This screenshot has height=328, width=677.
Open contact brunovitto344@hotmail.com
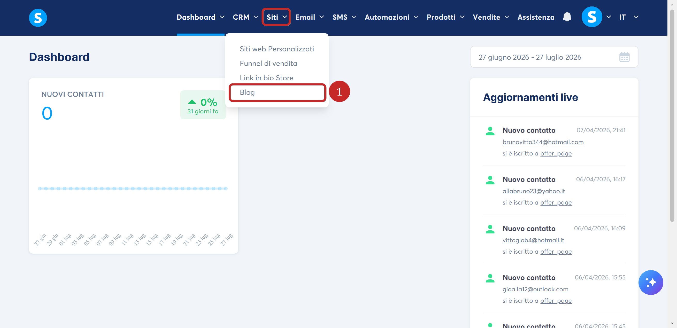[543, 142]
